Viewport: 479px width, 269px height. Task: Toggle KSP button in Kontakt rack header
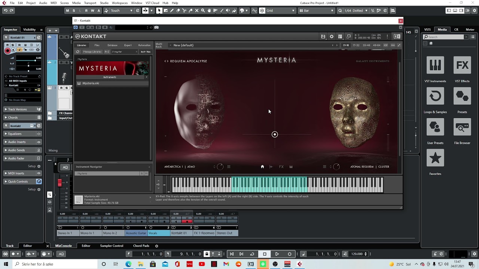coord(386,45)
